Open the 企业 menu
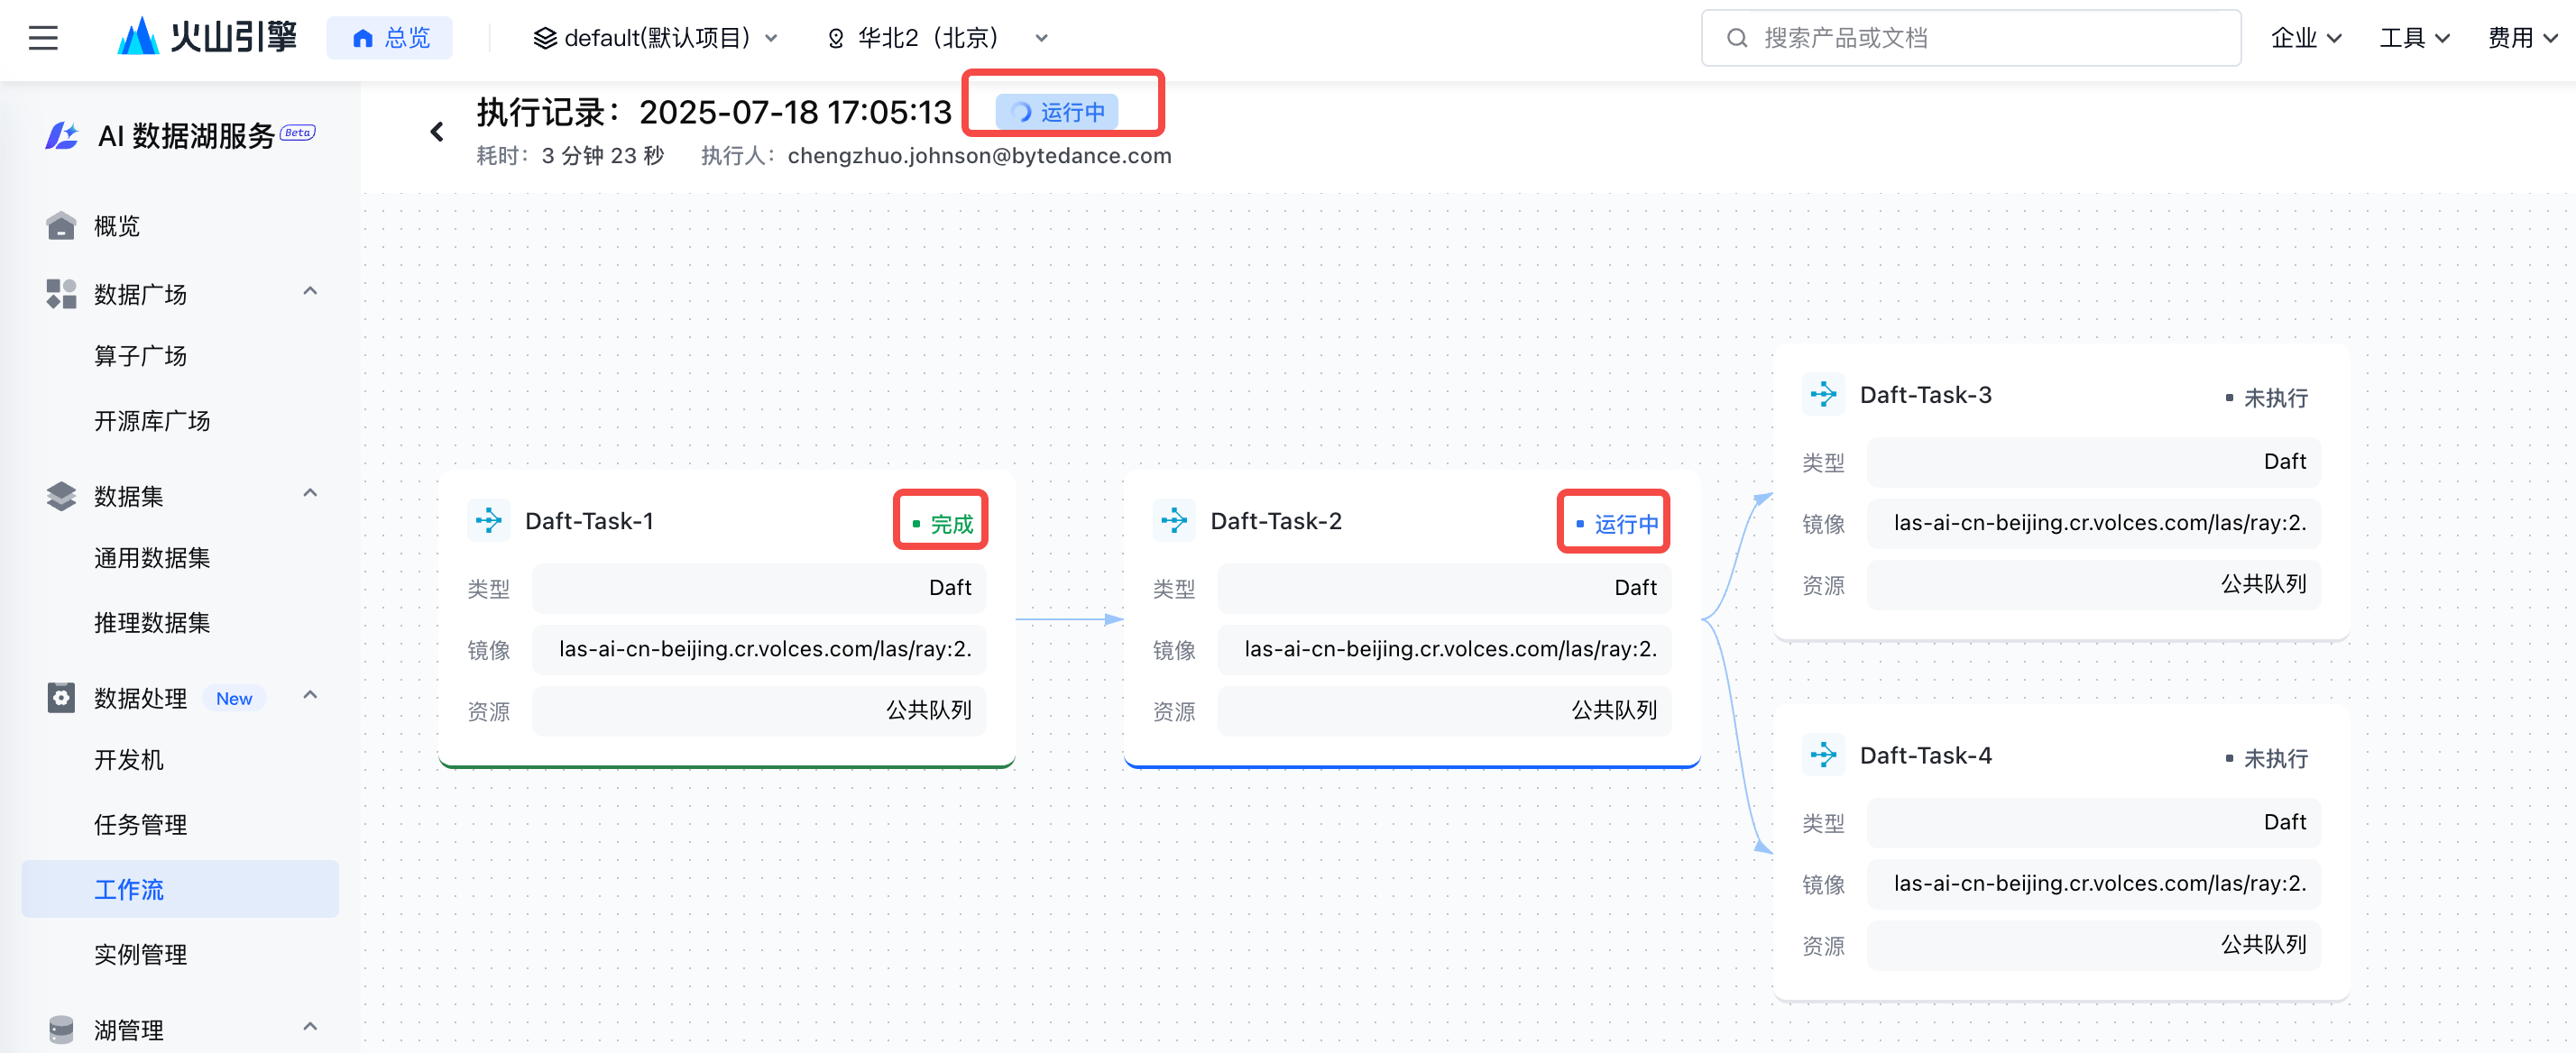Viewport: 2576px width, 1053px height. tap(2305, 38)
